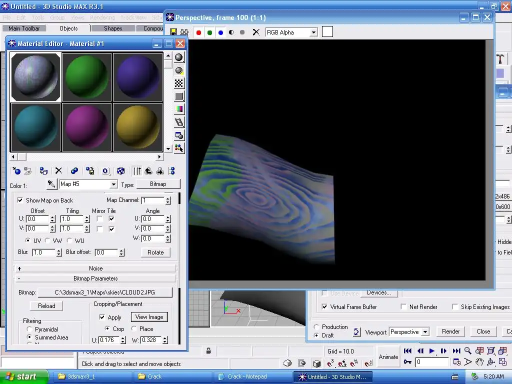Image resolution: width=512 pixels, height=384 pixels.
Task: Switch to the Main Toolbar tab
Action: pyautogui.click(x=24, y=28)
